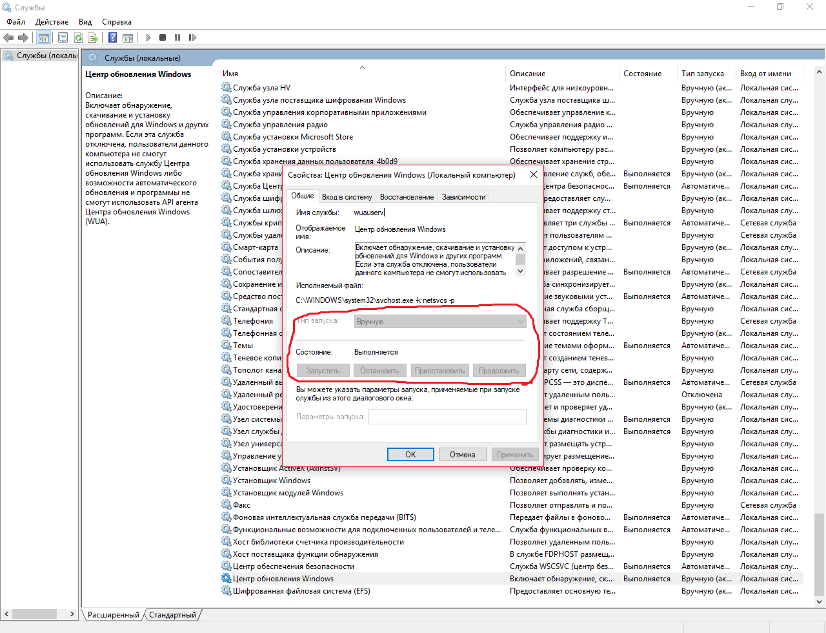Switch to the Вход в систему tab
The width and height of the screenshot is (826, 633).
pyautogui.click(x=347, y=197)
